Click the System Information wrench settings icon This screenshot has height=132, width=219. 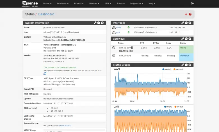[95, 23]
